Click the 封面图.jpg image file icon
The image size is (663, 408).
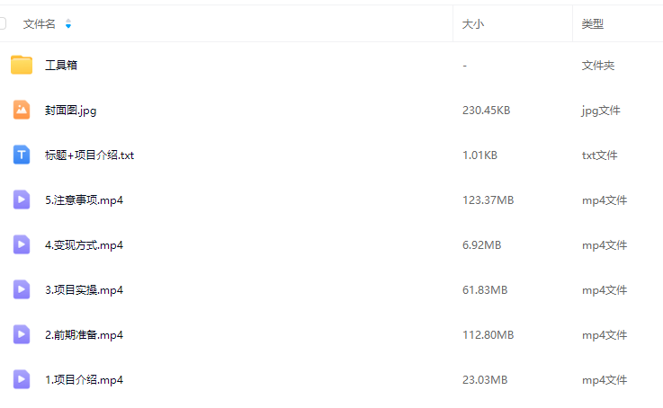pos(22,110)
